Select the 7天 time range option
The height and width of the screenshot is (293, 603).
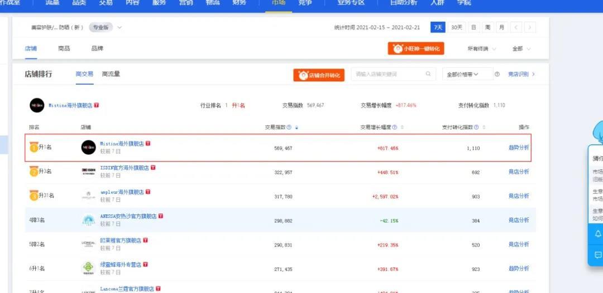[x=438, y=27]
